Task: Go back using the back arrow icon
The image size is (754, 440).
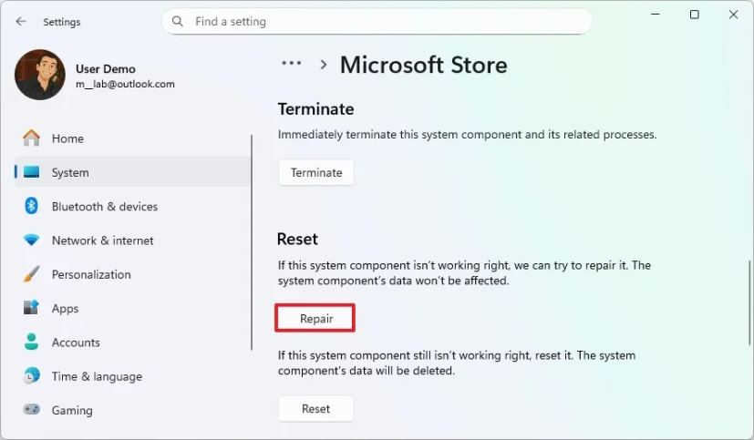Action: [x=21, y=22]
